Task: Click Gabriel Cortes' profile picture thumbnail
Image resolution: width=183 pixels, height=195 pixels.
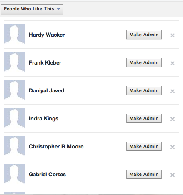Action: [14, 173]
